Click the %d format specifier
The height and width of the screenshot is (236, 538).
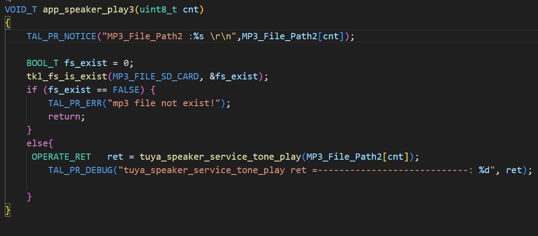point(484,170)
